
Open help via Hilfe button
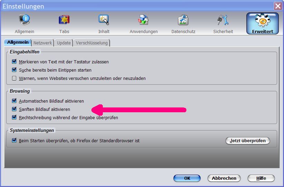pos(261,178)
